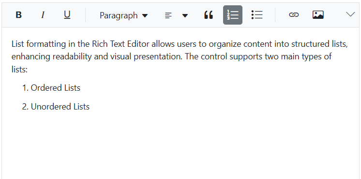Toggle Bold formatting
This screenshot has width=361, height=179.
click(19, 15)
